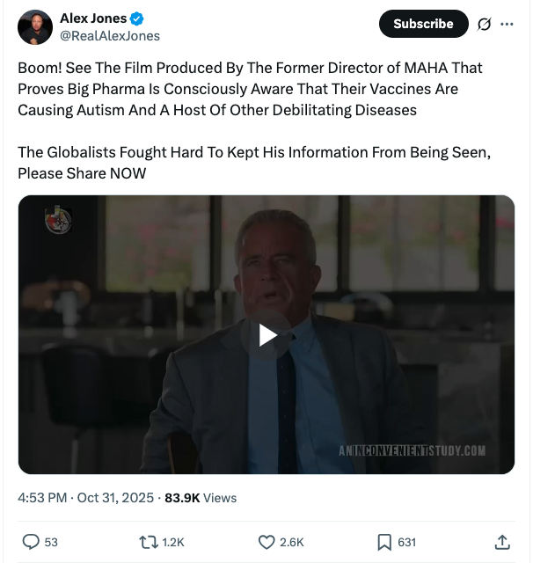Viewport: 533px width, 563px height.
Task: Click the 53 replies count
Action: [x=51, y=542]
